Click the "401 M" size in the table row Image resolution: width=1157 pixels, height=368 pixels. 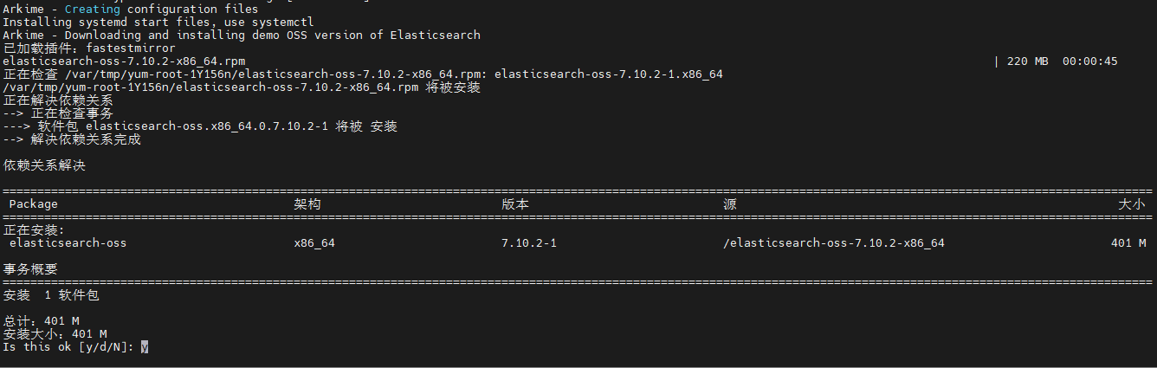[1128, 243]
